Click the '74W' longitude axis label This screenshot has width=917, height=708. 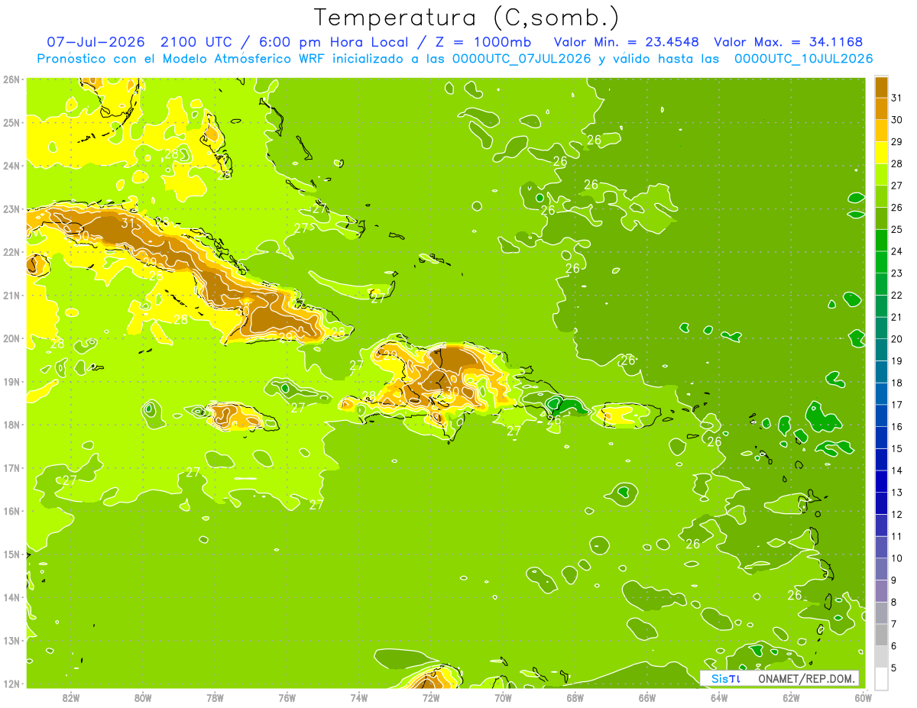tap(359, 697)
